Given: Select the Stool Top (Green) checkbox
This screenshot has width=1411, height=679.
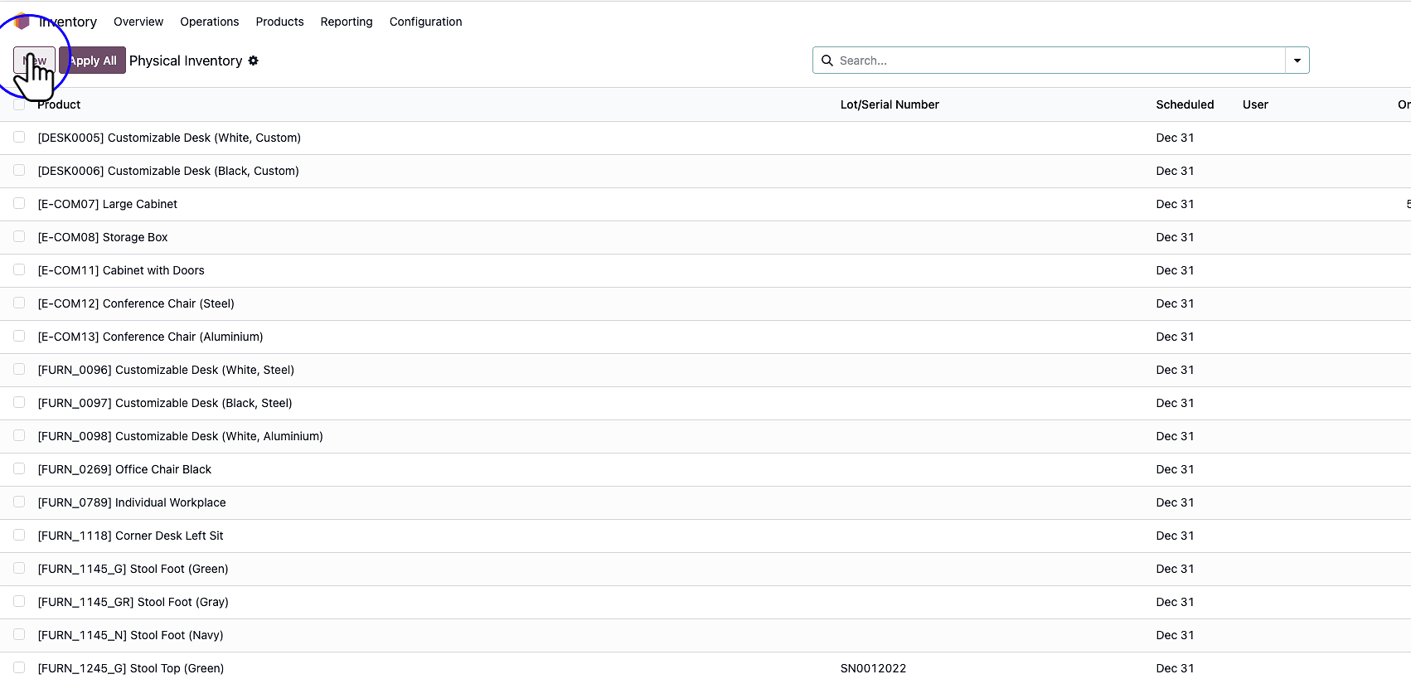Looking at the screenshot, I should click(x=19, y=668).
